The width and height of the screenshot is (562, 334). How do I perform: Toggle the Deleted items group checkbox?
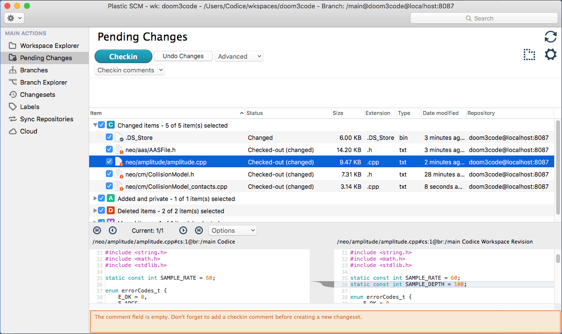pyautogui.click(x=101, y=210)
